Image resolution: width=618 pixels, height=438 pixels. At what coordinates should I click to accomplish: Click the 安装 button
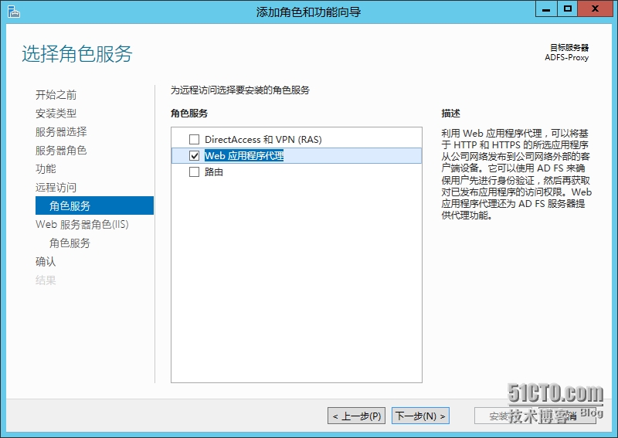click(502, 416)
